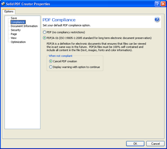Close the Properties dialog with the X

[163, 4]
